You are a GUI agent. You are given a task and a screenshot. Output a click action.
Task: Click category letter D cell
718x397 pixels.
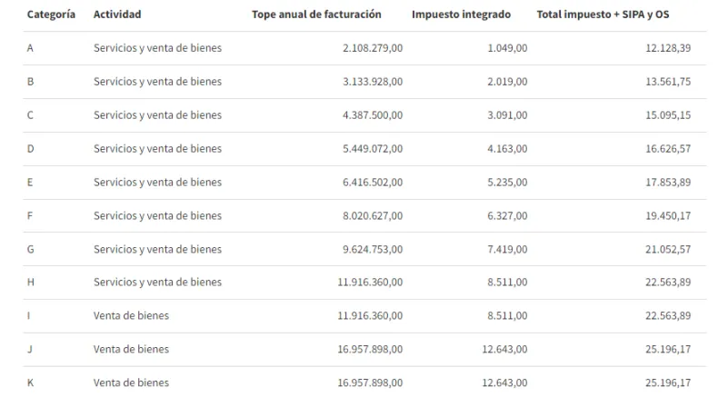coord(31,149)
